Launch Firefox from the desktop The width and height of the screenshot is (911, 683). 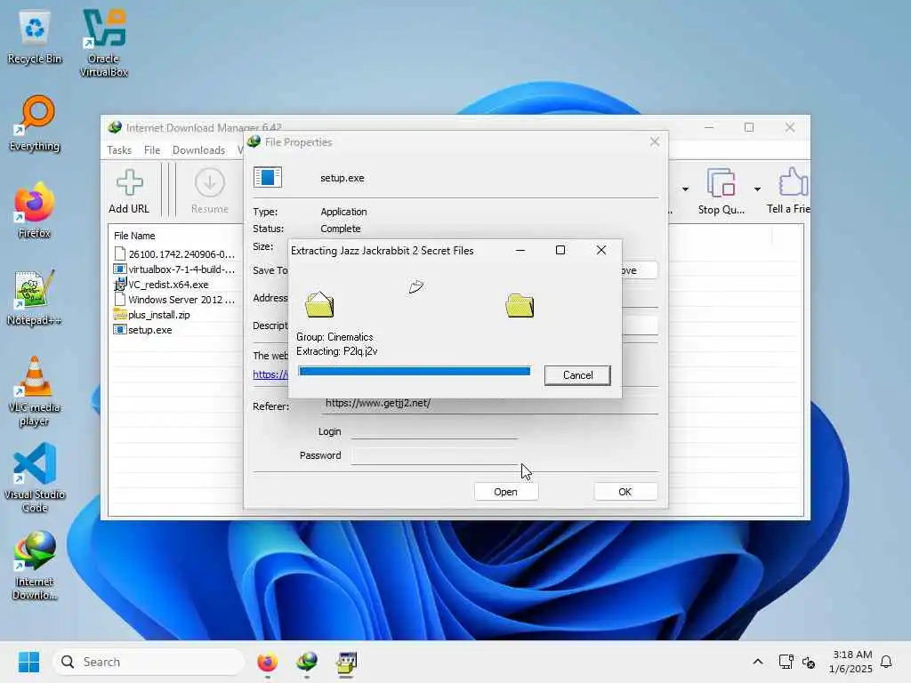point(35,210)
